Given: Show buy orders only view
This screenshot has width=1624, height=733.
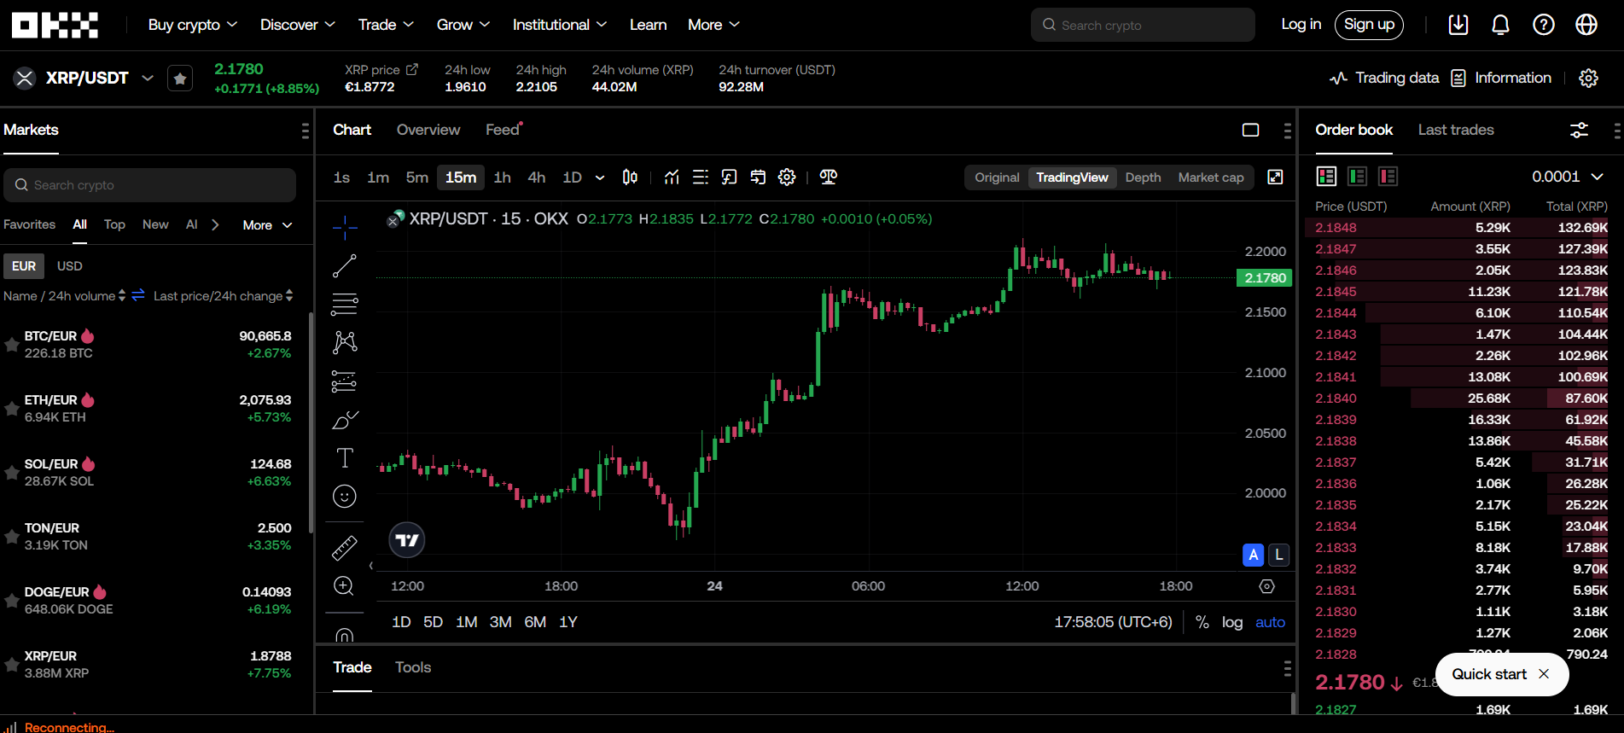Looking at the screenshot, I should point(1357,176).
